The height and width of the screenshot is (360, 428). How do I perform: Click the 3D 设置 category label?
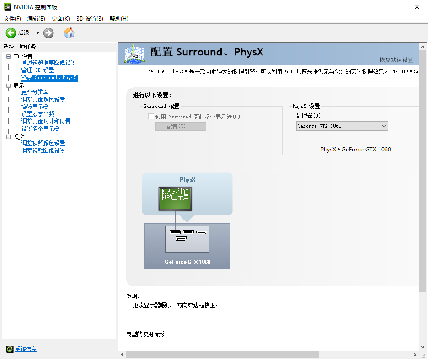[23, 56]
